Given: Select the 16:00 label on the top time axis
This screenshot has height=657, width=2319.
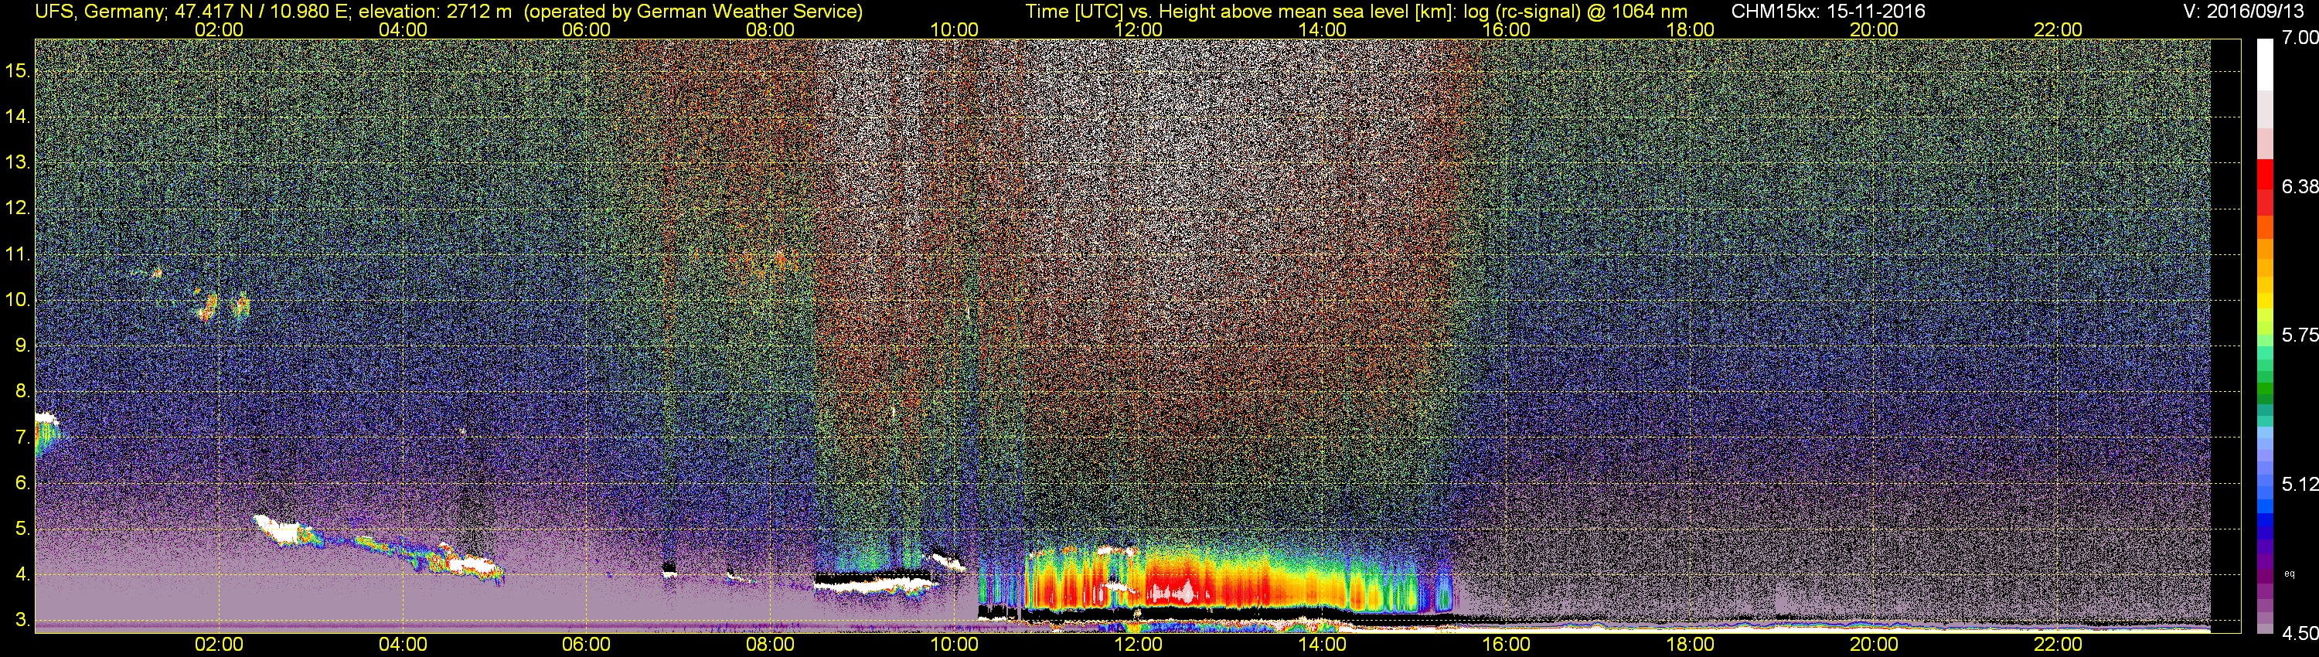Looking at the screenshot, I should pos(1506,29).
